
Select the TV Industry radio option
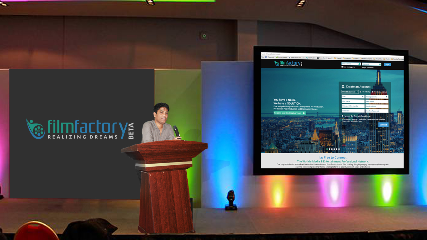click(372, 92)
